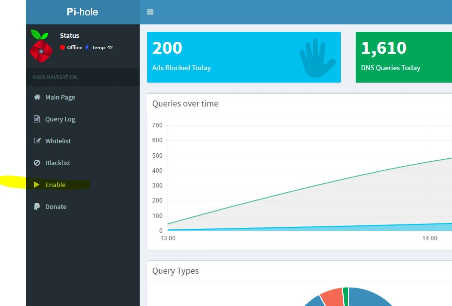Toggle the sidebar with the hamburger icon
The height and width of the screenshot is (306, 452).
[150, 12]
